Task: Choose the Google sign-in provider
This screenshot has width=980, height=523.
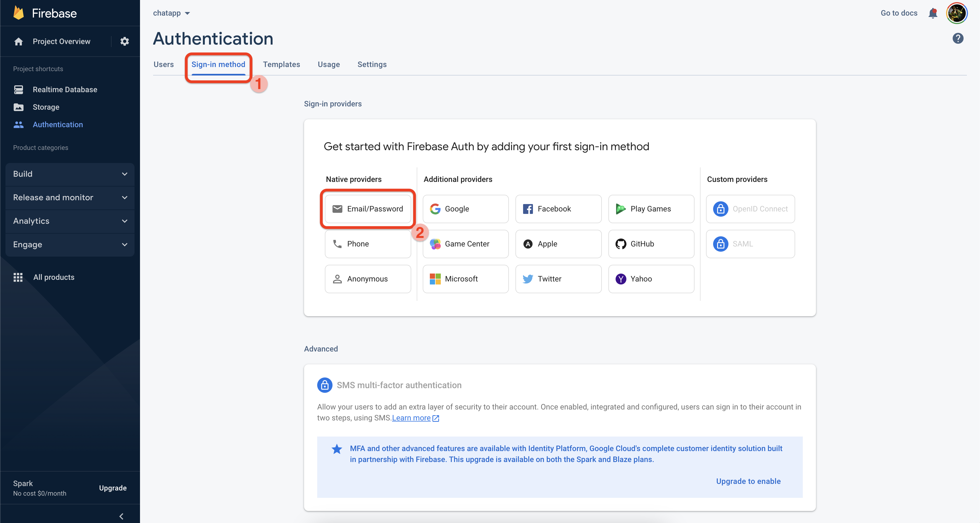Action: click(x=465, y=209)
